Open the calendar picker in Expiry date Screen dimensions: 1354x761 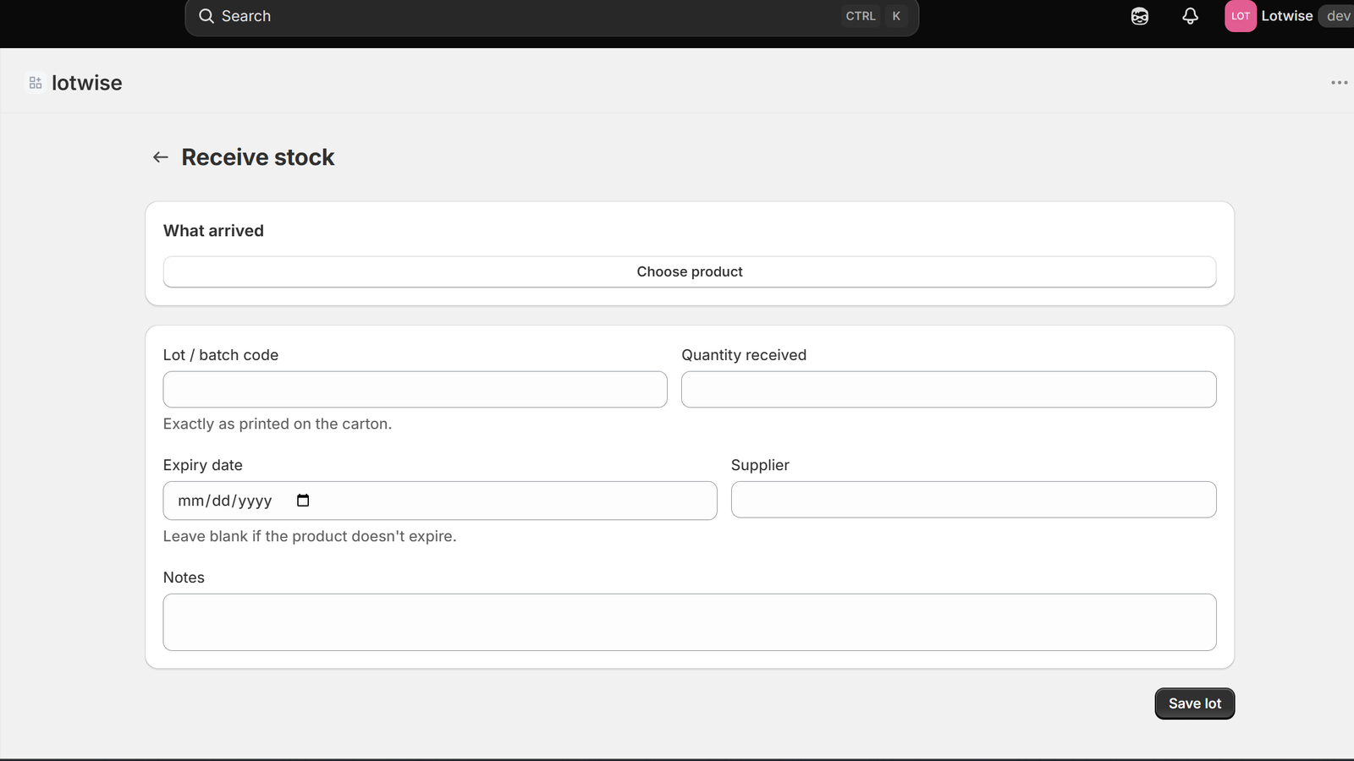pyautogui.click(x=303, y=501)
